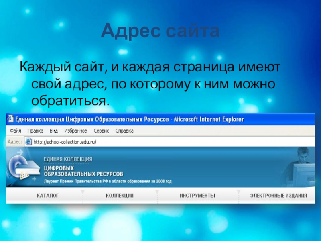Click the Адрес: label
The width and height of the screenshot is (321, 241).
tap(15, 142)
